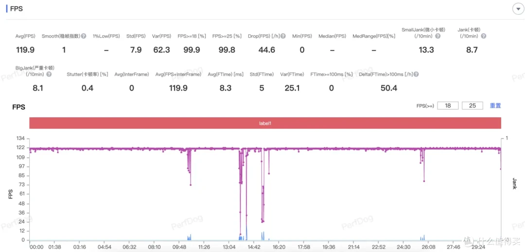
Task: Open help icon next to Smooth(稳帧指数)
Action: (84, 36)
